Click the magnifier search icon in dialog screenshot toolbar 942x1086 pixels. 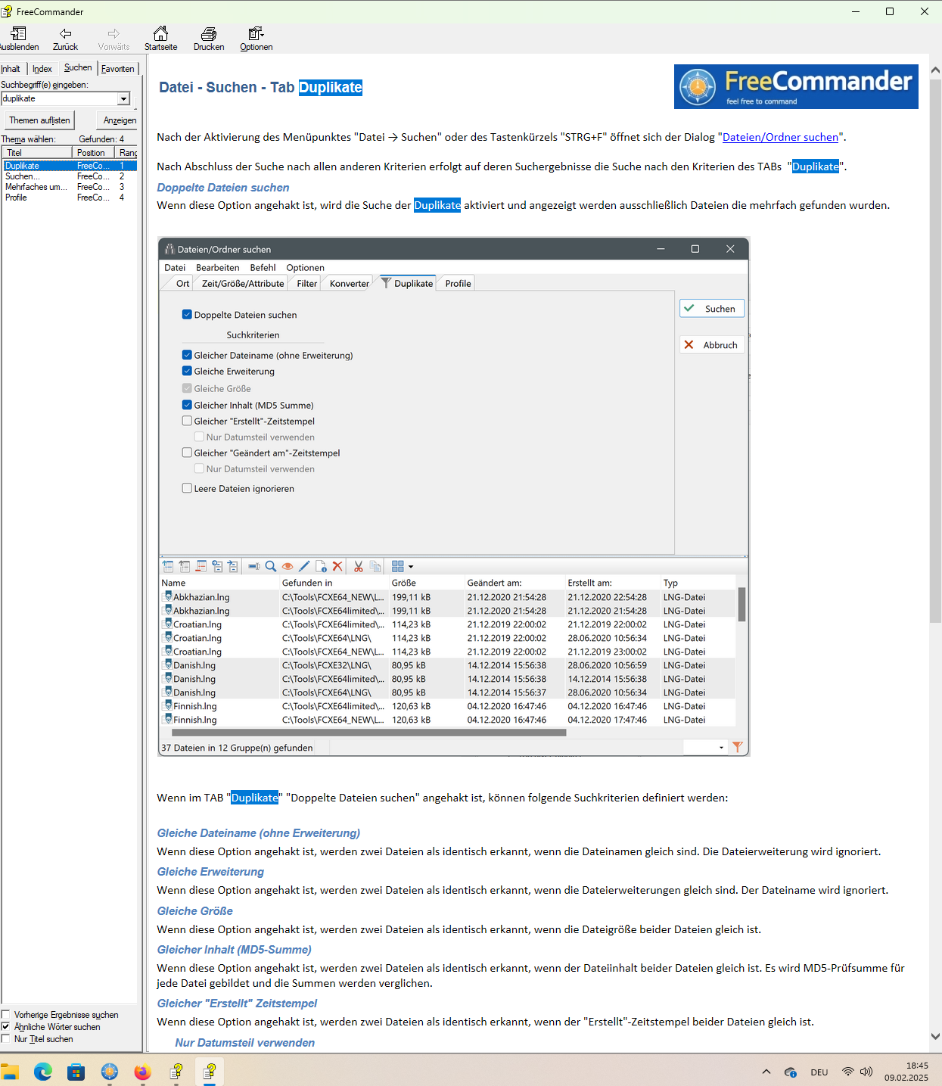coord(271,566)
